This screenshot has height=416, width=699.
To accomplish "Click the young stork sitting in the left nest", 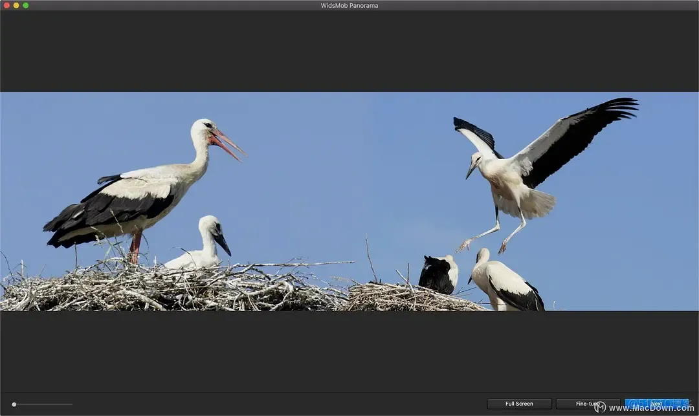I will tap(201, 245).
